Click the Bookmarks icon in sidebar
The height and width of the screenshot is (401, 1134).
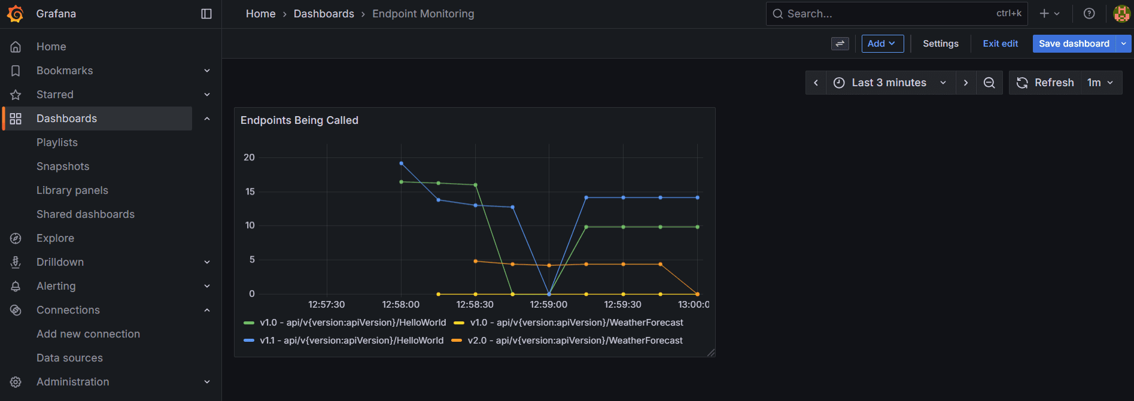point(16,71)
